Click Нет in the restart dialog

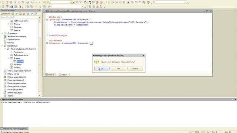pos(118,69)
